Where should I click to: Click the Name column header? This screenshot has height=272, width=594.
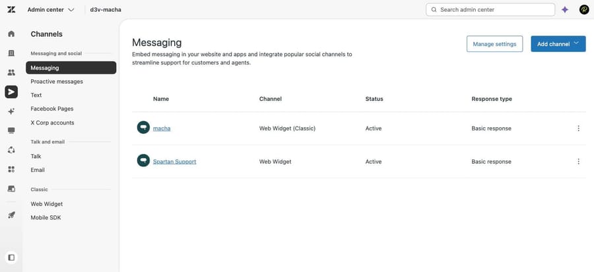pos(161,99)
